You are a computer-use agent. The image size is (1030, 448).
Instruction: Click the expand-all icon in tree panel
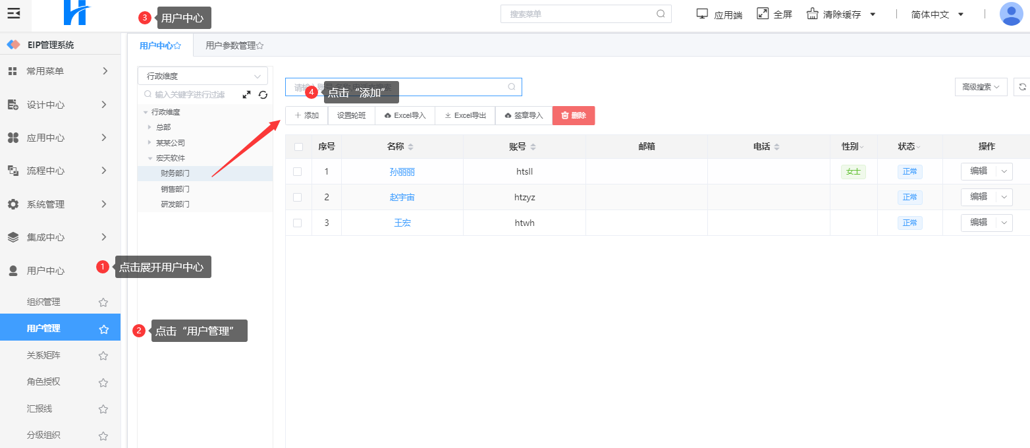(x=247, y=95)
